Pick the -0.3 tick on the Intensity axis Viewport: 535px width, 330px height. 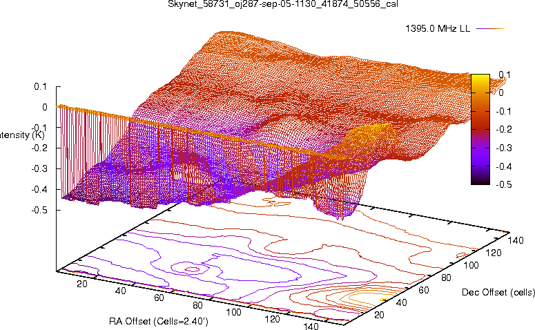[39, 168]
